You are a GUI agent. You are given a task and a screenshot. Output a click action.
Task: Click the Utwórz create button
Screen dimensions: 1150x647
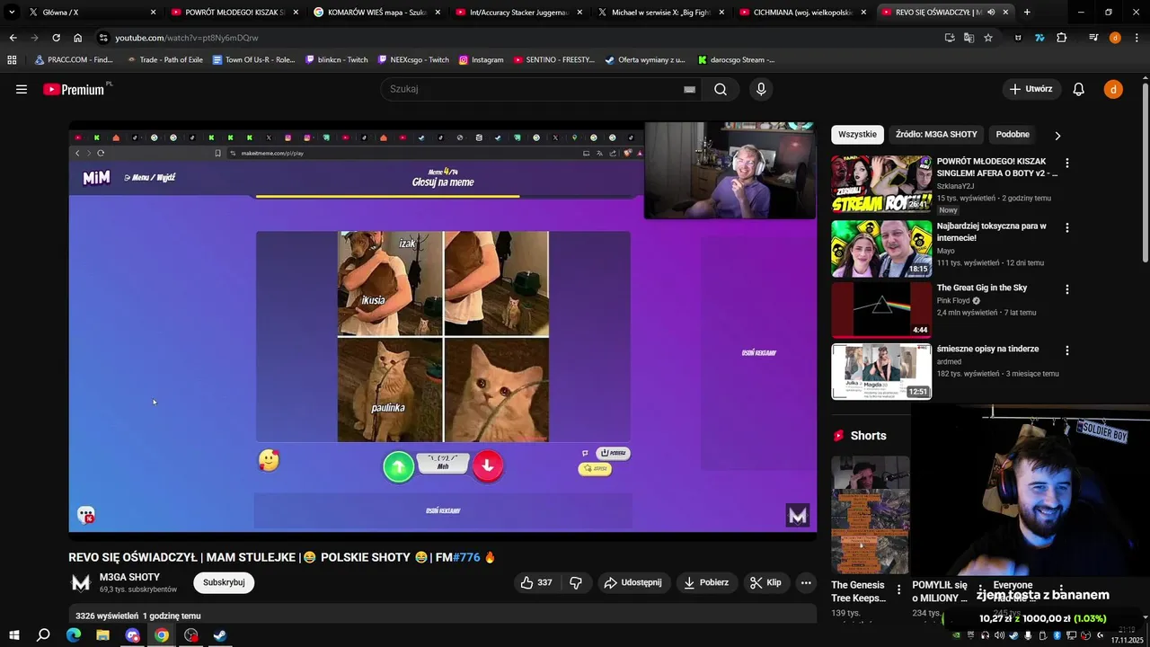(1031, 89)
